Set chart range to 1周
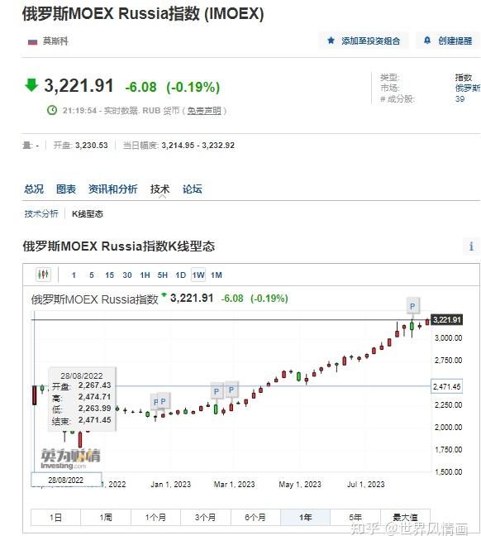Screen dimensions: 481x550 (x=106, y=518)
